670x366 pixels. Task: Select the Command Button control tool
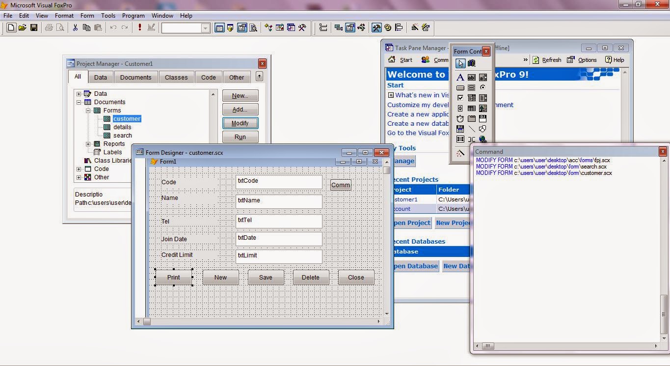[460, 87]
